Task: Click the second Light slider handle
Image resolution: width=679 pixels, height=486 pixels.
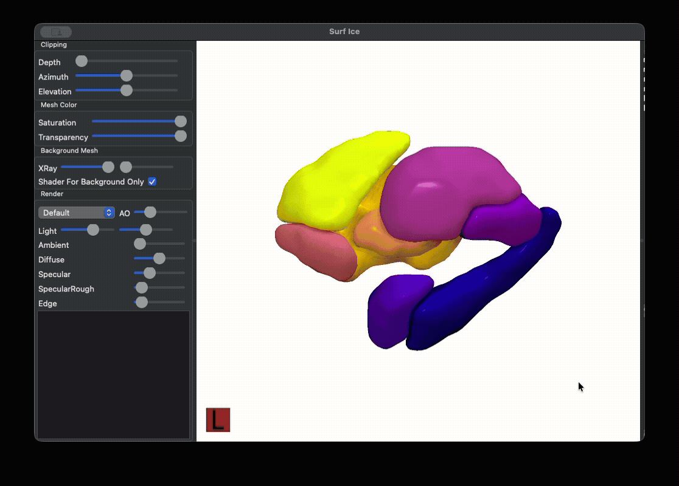Action: point(146,230)
